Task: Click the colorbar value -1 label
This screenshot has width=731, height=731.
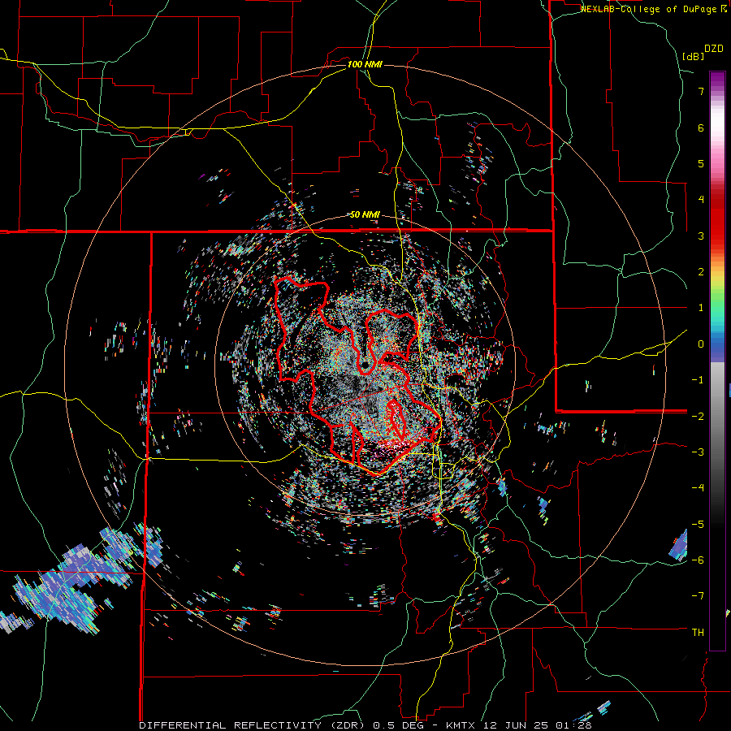Action: click(698, 380)
